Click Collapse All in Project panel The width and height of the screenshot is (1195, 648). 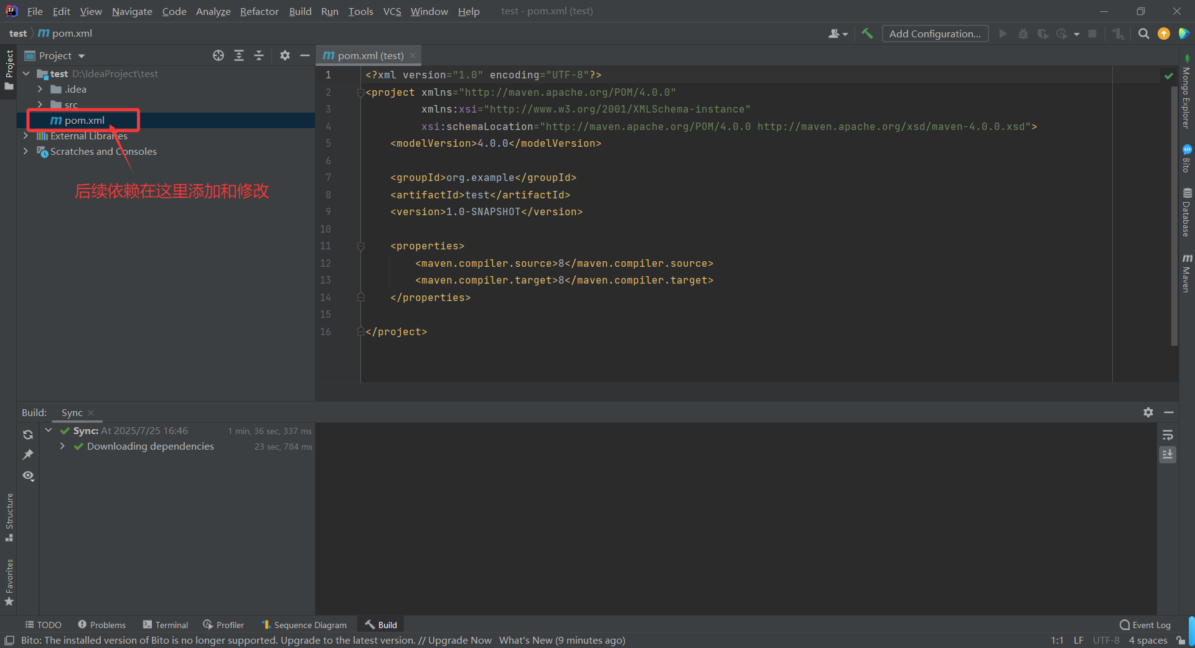[259, 55]
